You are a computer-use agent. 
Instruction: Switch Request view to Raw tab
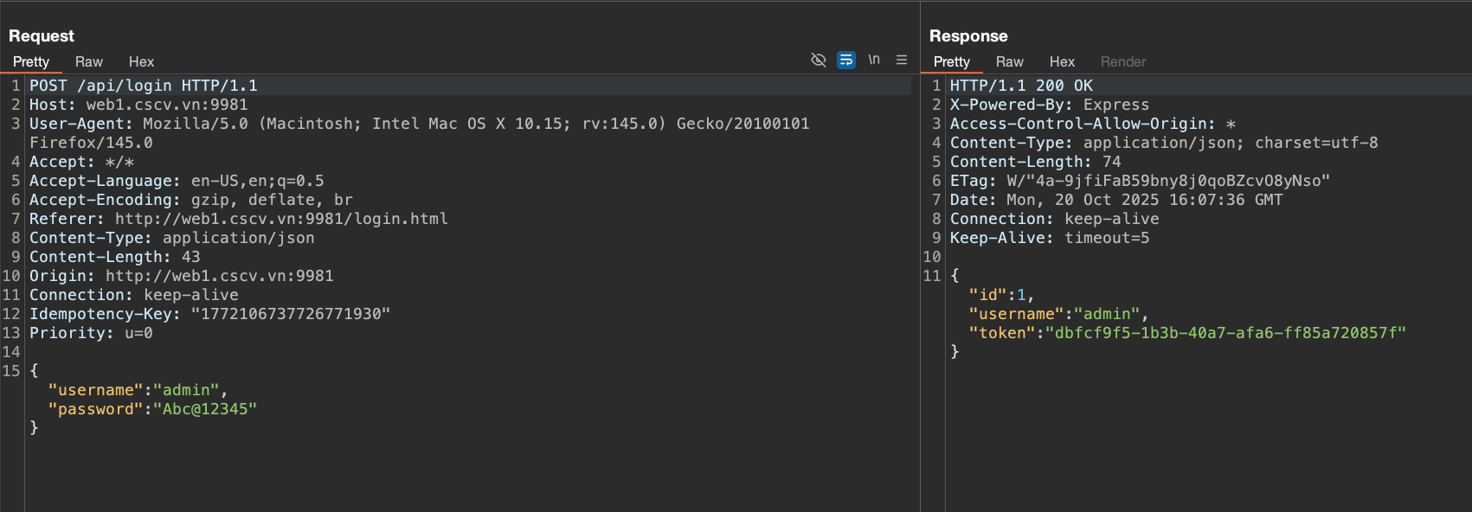[88, 61]
